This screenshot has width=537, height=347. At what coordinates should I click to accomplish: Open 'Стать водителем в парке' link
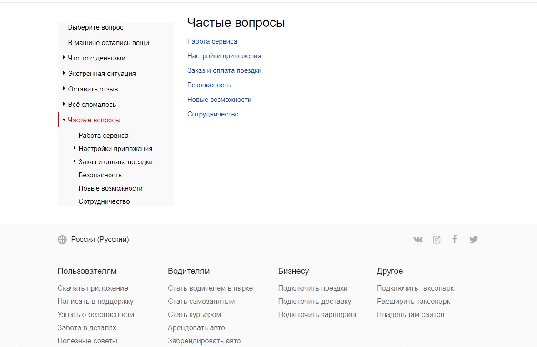pos(210,288)
